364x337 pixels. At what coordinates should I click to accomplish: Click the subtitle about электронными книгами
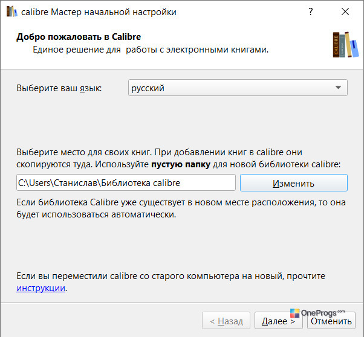point(151,50)
